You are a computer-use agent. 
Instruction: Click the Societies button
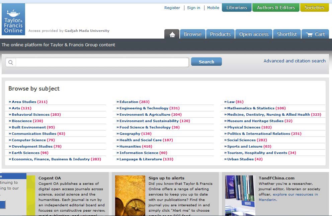click(x=314, y=8)
